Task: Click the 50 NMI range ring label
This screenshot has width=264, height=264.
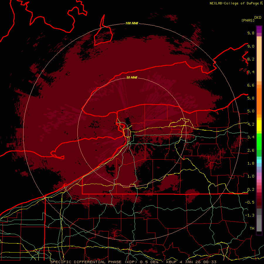Action: (x=132, y=77)
